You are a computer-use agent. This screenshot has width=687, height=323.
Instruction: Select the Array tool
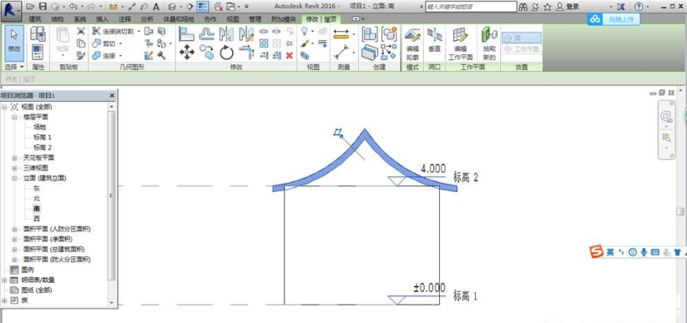coord(264,43)
